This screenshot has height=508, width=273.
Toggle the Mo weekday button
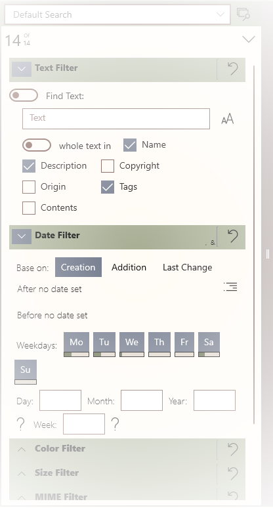(76, 345)
